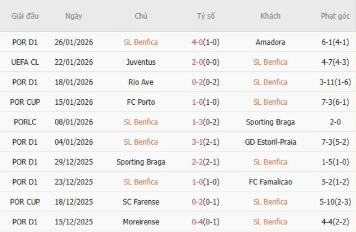Open the 2-2 Sporting Braga score

tap(206, 162)
